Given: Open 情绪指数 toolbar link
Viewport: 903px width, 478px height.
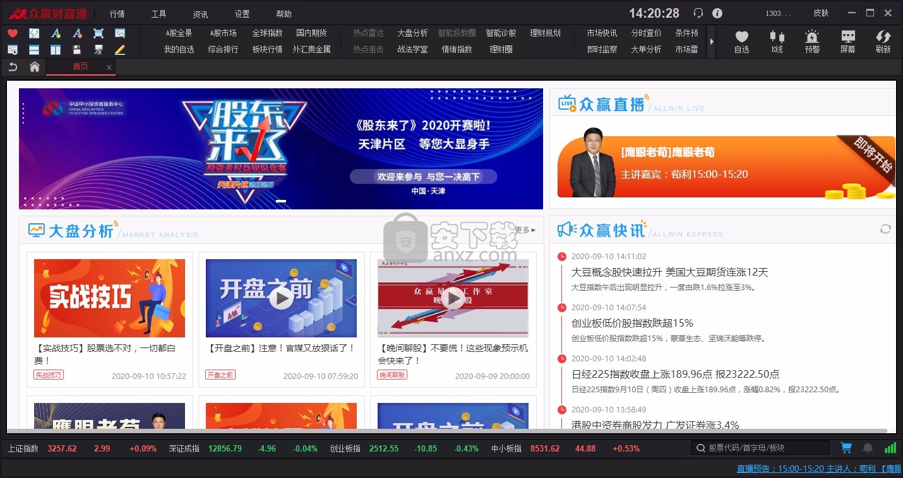Looking at the screenshot, I should 457,49.
